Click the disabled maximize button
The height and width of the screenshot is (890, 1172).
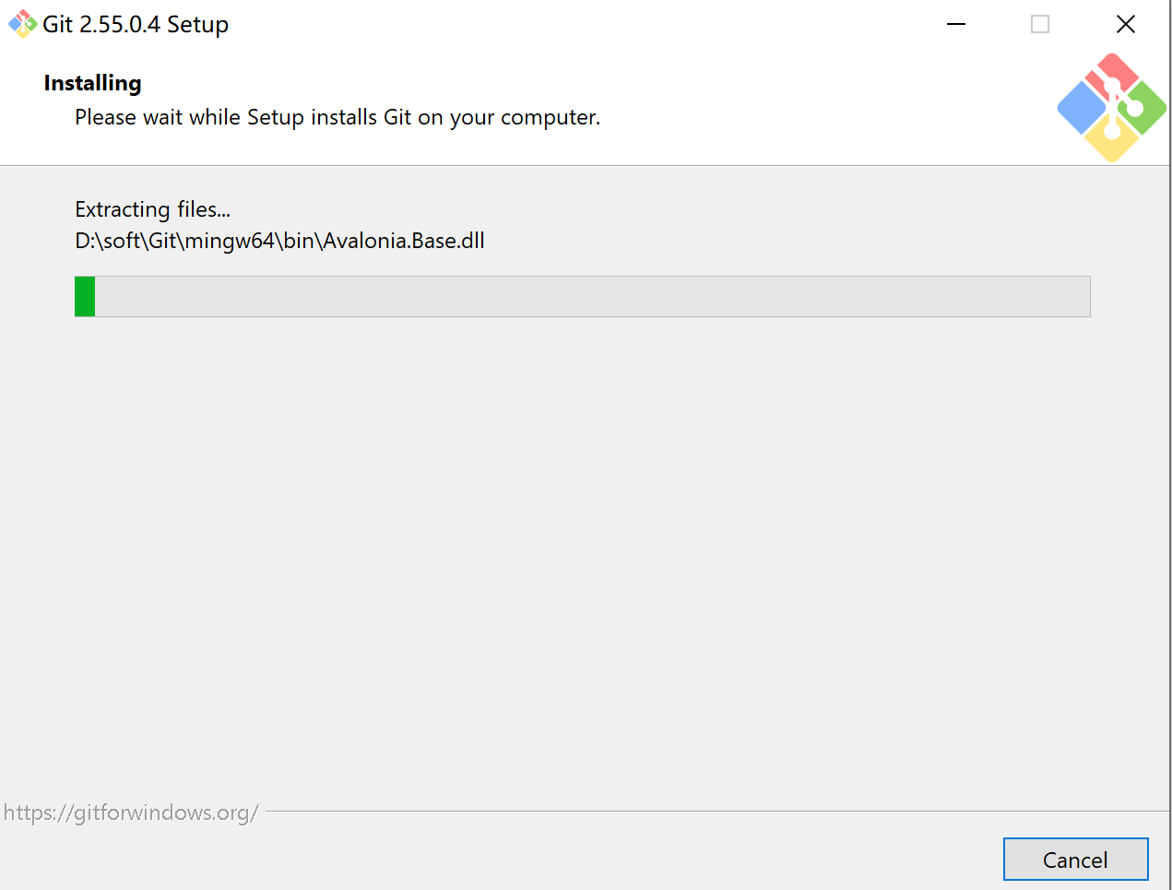point(1040,24)
